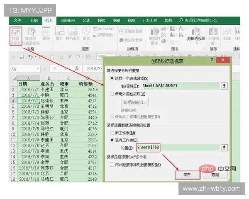Click cell 销售额 header

(x=88, y=84)
